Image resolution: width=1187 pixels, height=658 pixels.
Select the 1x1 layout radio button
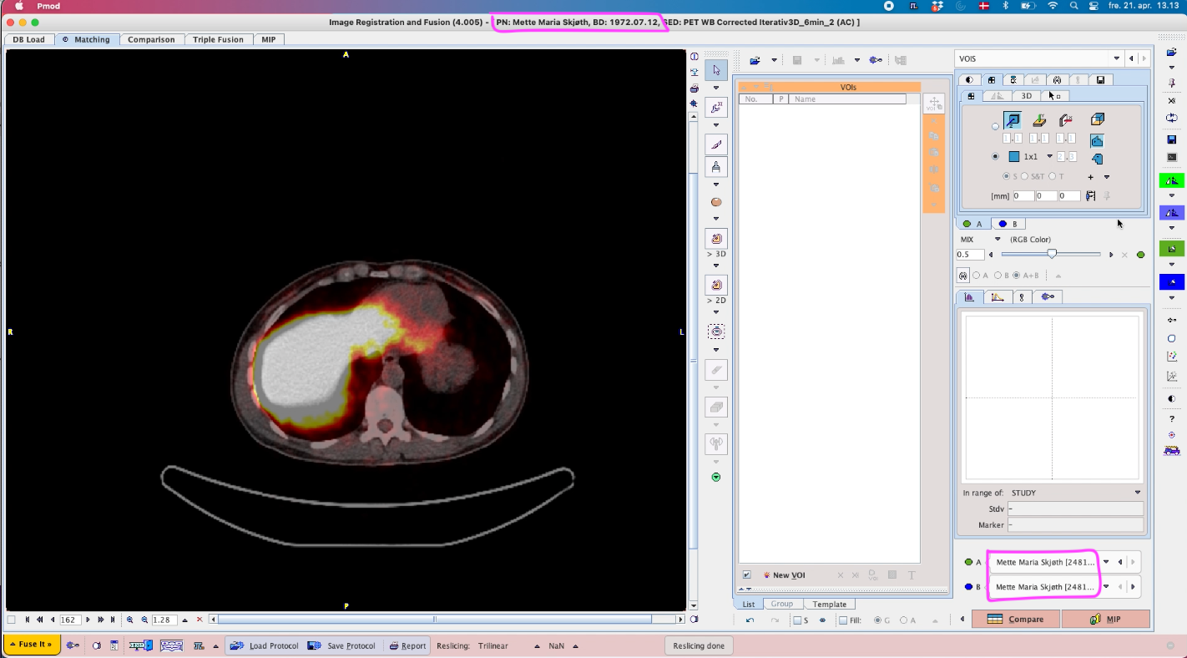tap(995, 156)
